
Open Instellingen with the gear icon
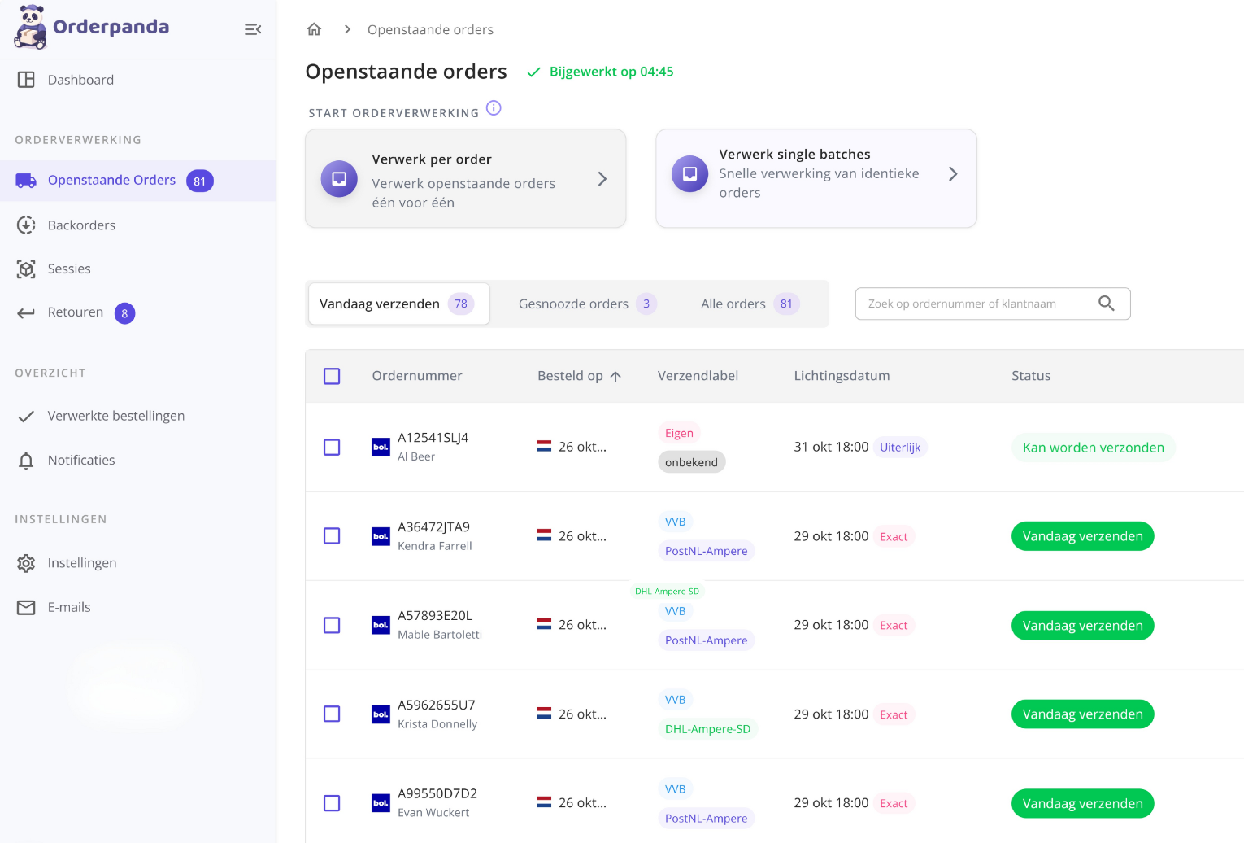[27, 563]
